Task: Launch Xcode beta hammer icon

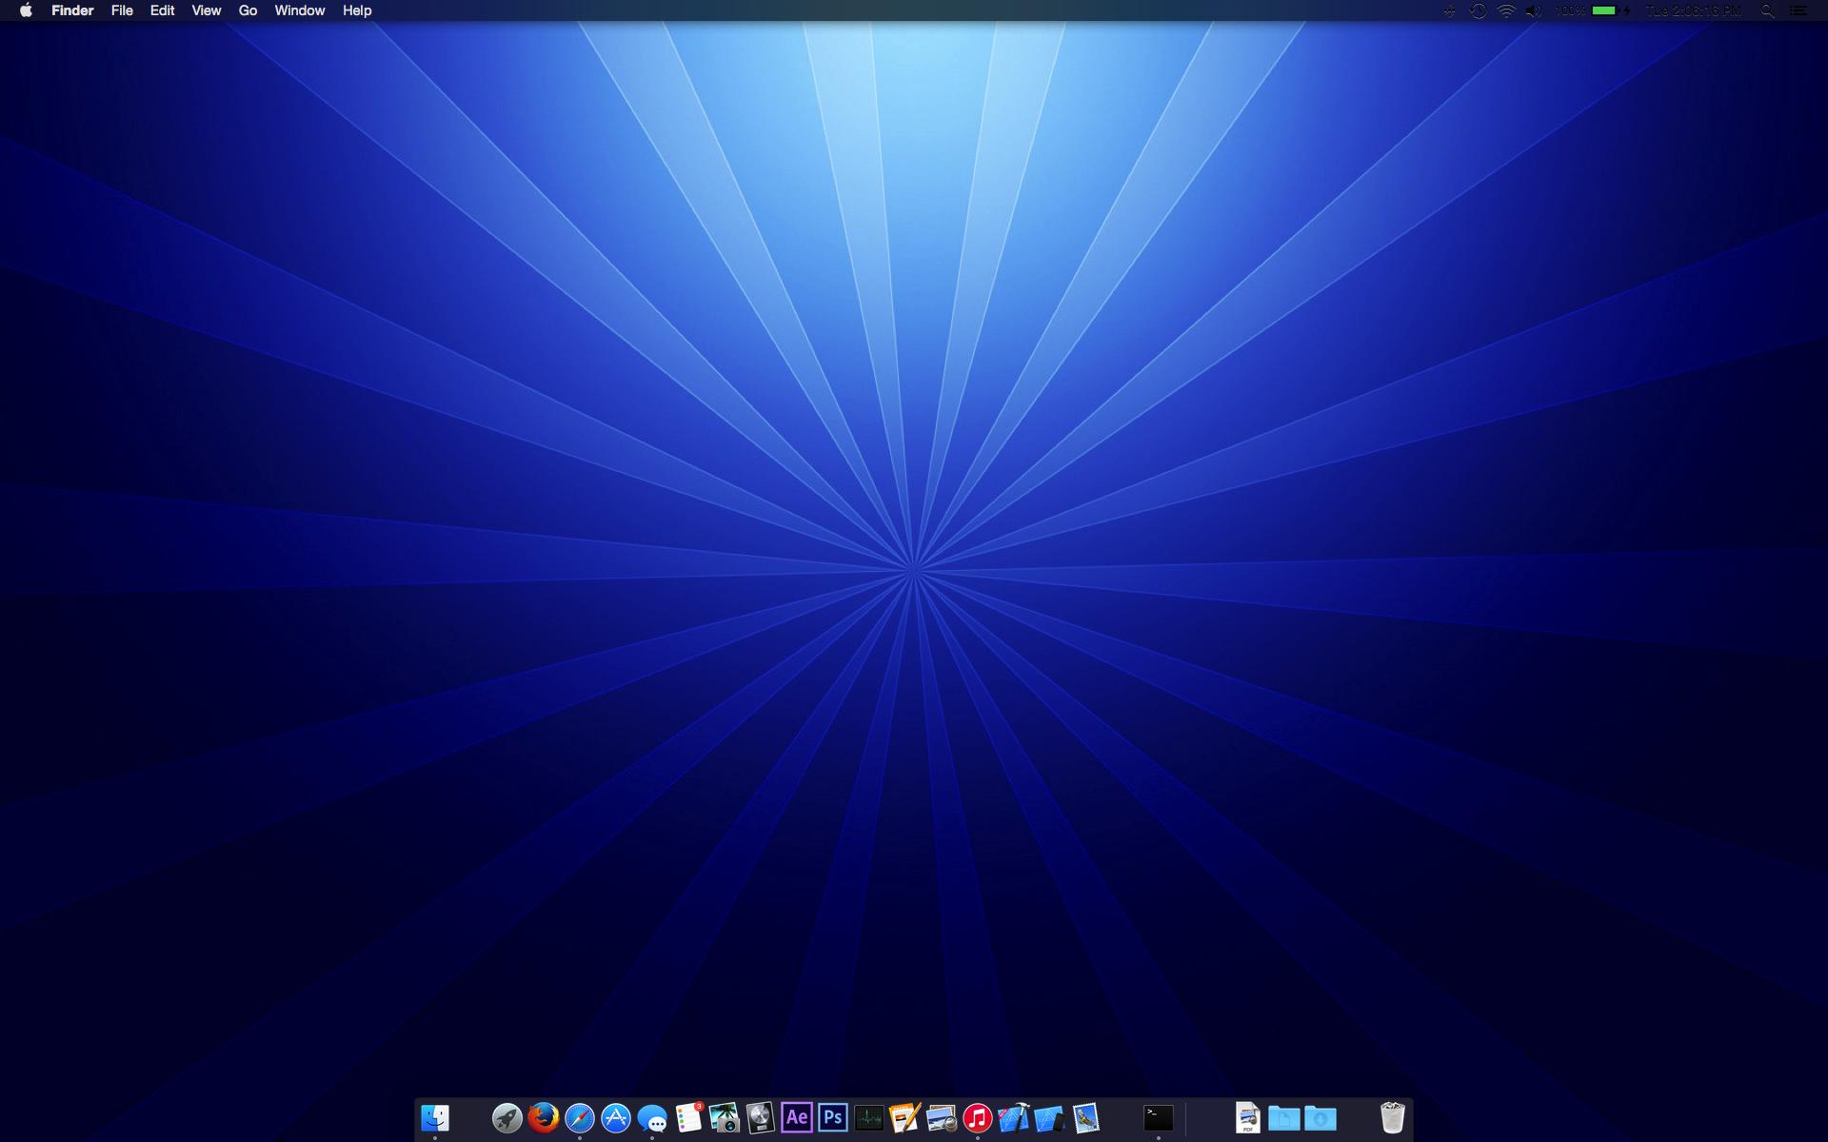Action: pos(1014,1117)
